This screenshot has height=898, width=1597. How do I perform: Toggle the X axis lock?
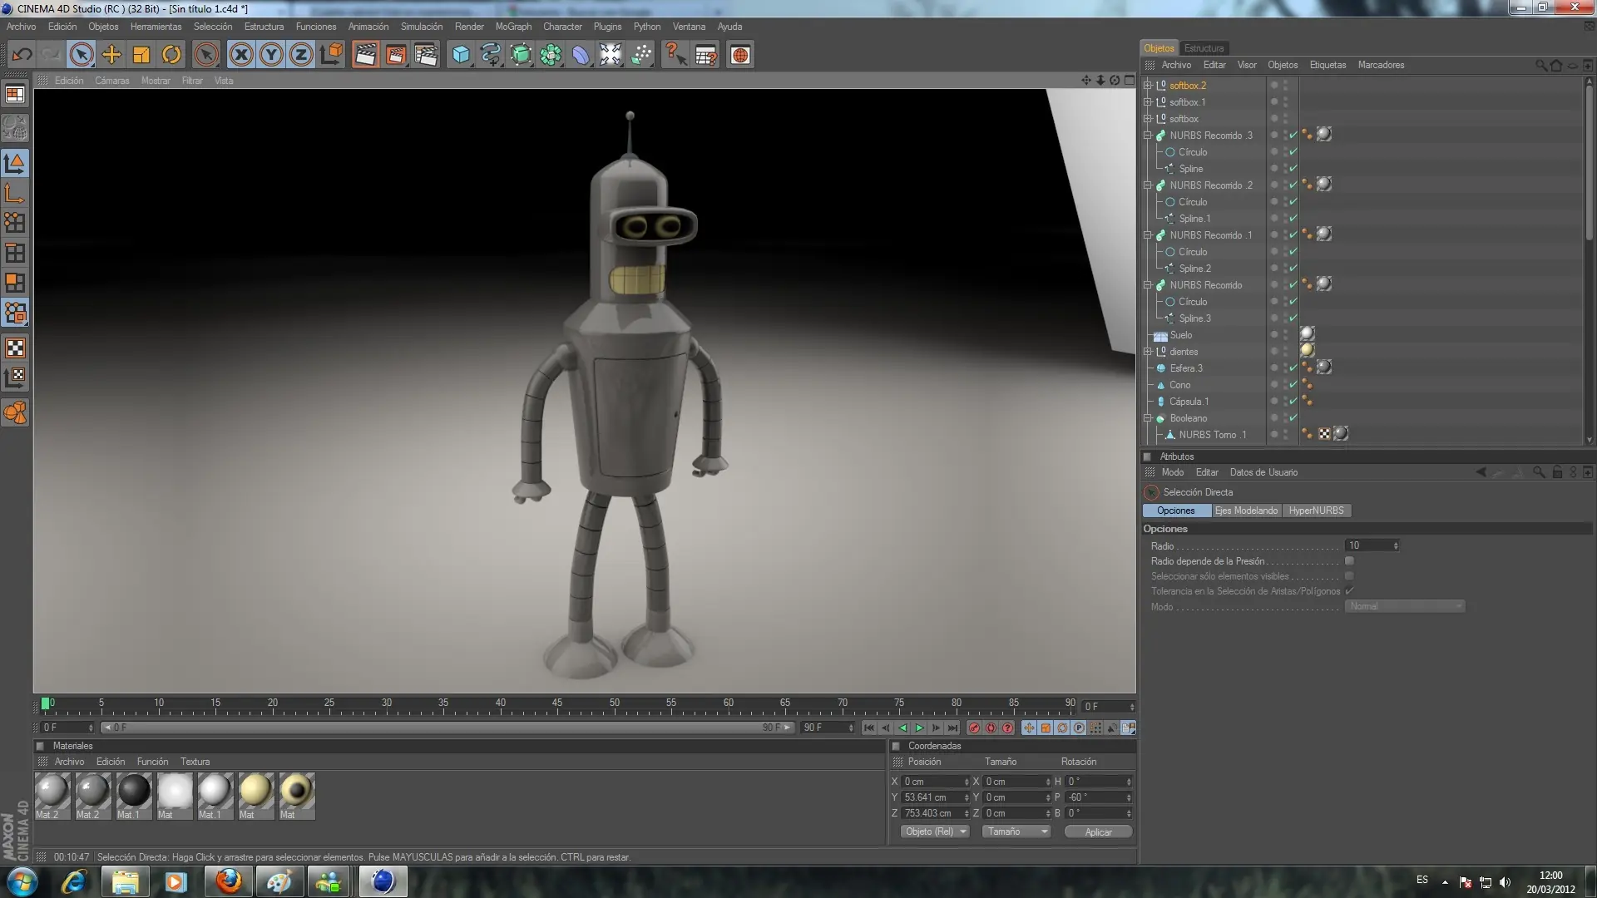coord(241,55)
